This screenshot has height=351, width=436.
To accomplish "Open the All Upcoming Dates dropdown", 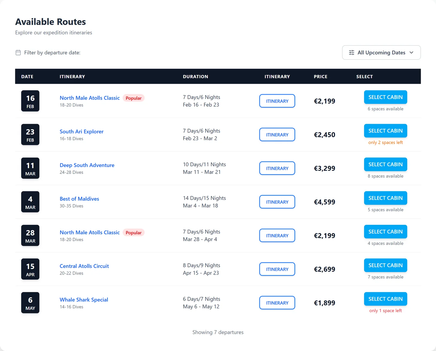I will 381,53.
